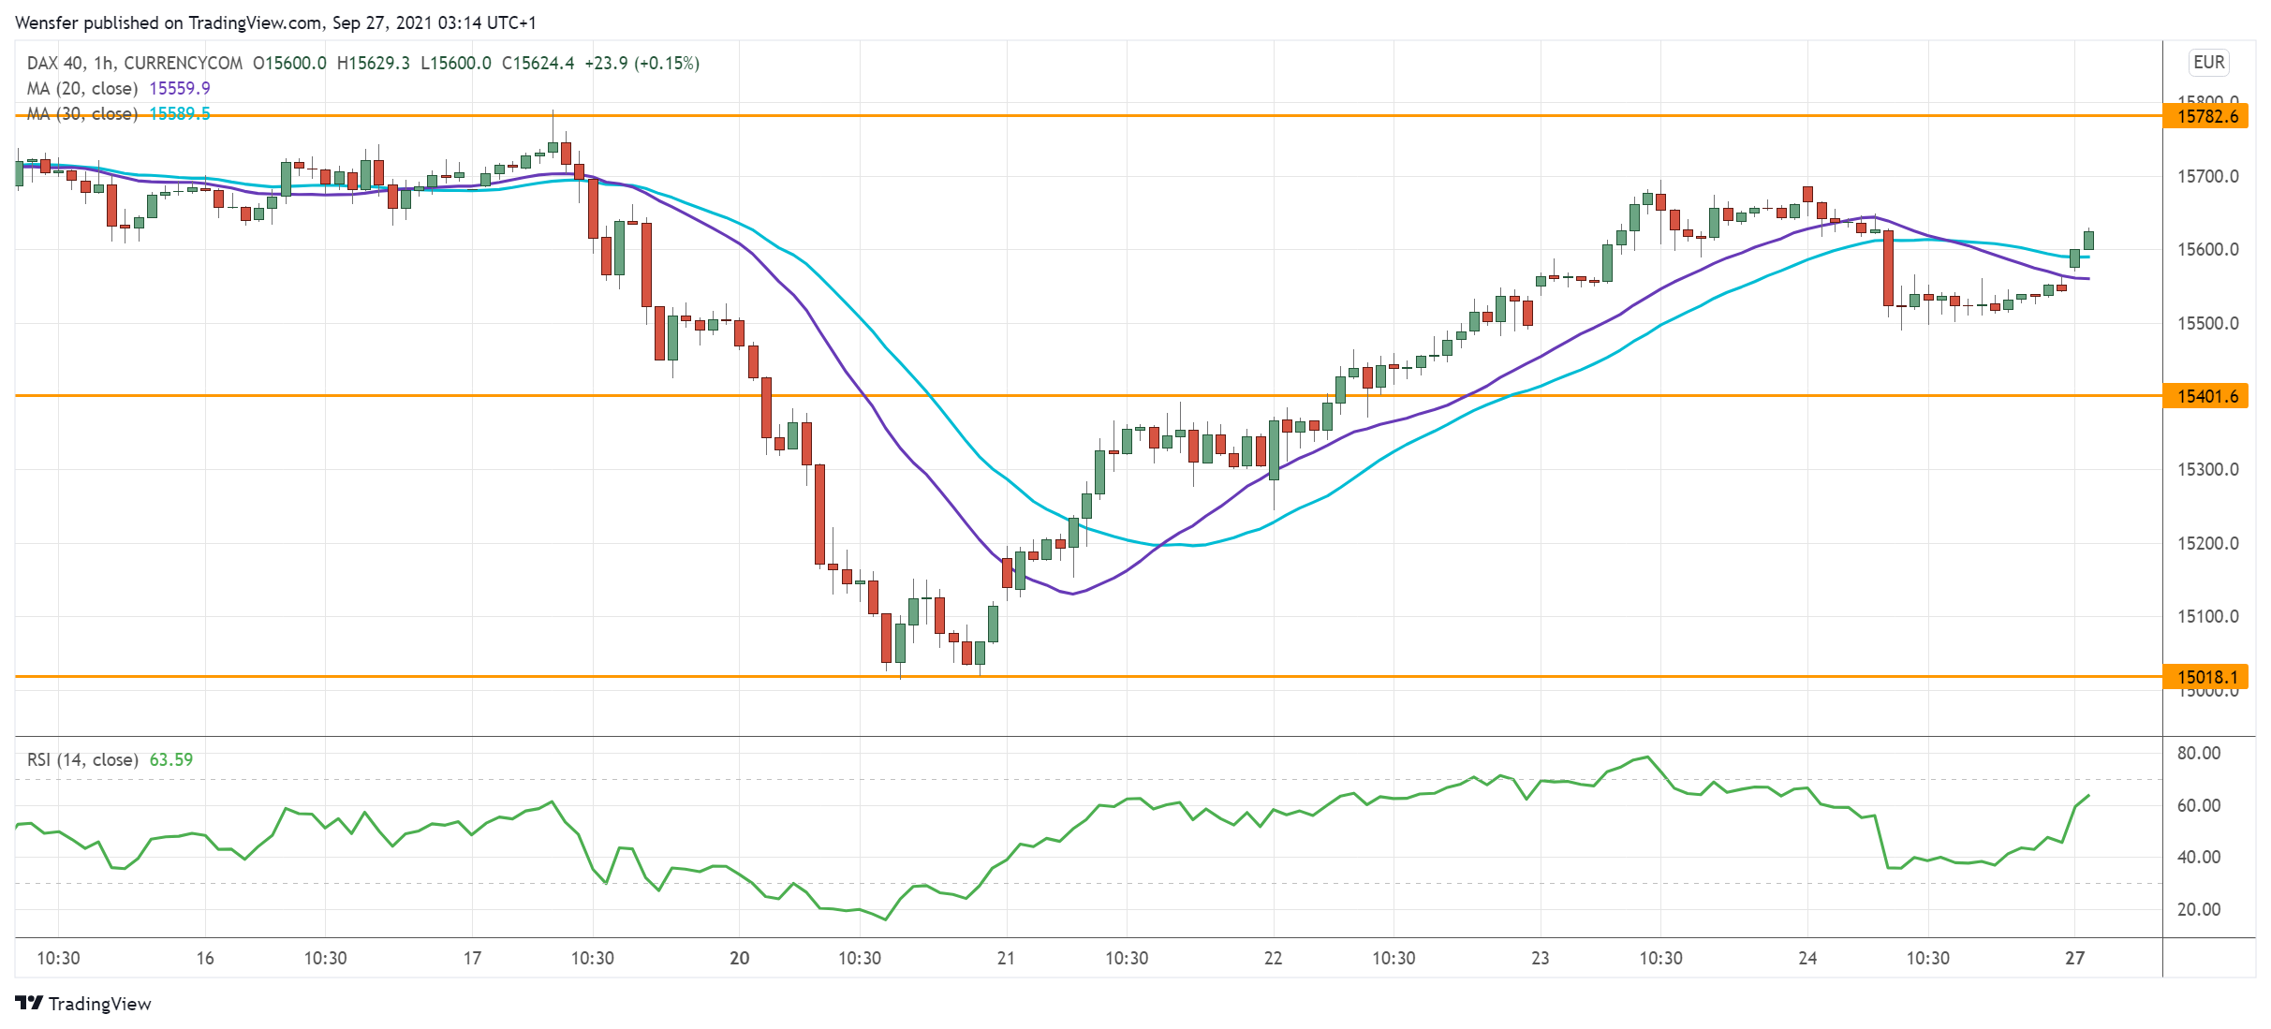The image size is (2271, 1029).
Task: Click the RSI (14, close) indicator legend
Action: (x=82, y=759)
